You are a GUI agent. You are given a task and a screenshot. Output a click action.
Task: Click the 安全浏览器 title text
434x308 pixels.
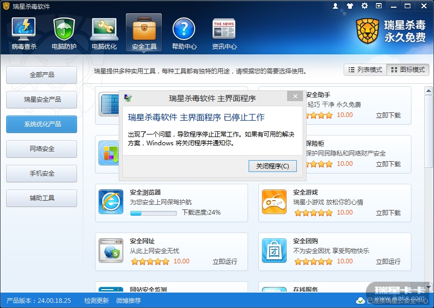point(145,192)
